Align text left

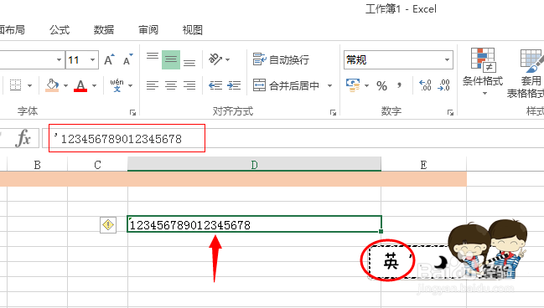click(x=153, y=85)
